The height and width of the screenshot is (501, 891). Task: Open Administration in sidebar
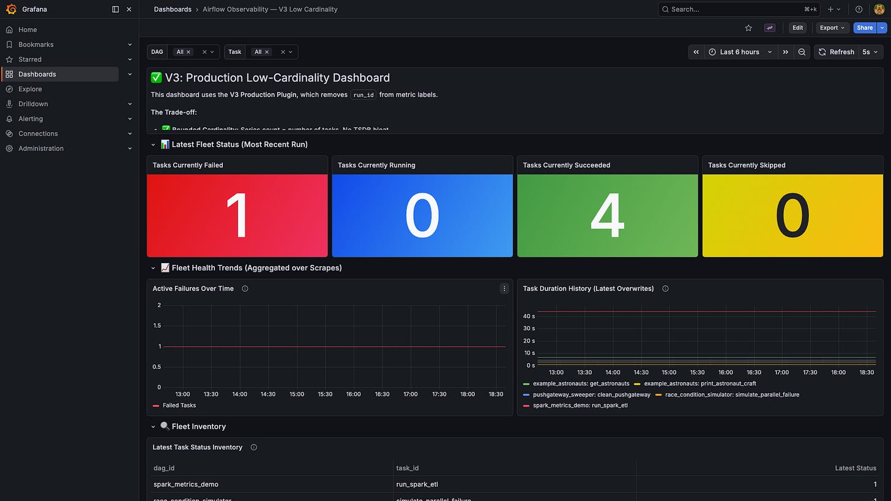click(41, 149)
